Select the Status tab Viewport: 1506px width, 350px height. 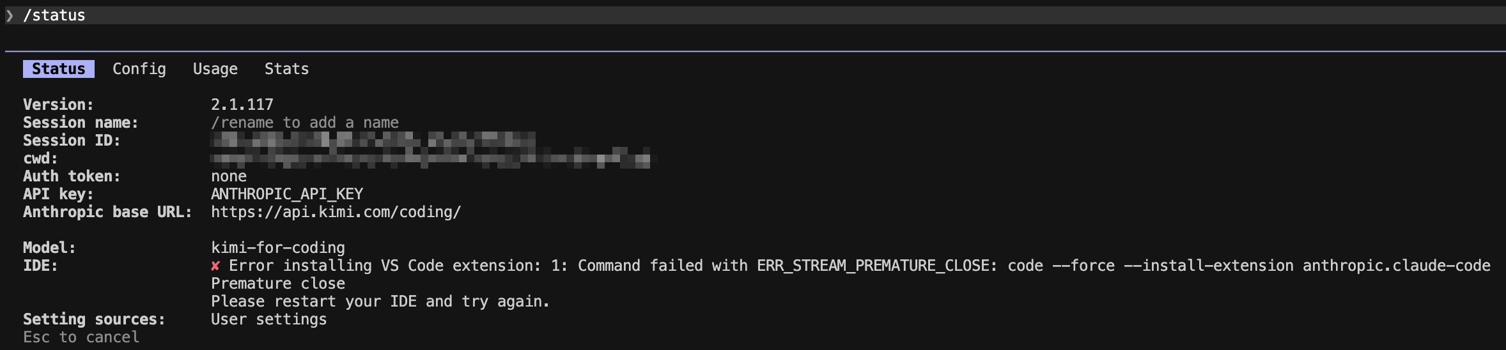(59, 69)
